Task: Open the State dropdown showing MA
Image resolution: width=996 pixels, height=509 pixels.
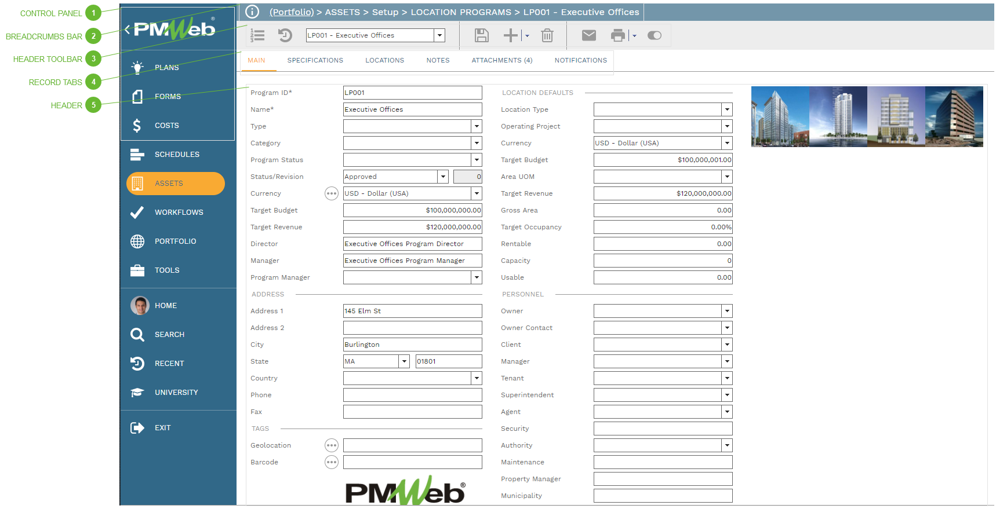Action: pyautogui.click(x=404, y=361)
